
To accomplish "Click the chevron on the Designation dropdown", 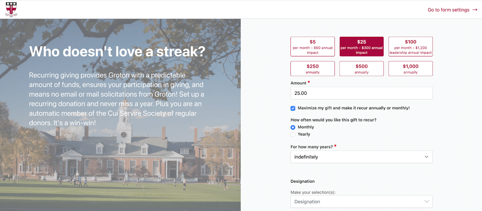I will pos(426,201).
